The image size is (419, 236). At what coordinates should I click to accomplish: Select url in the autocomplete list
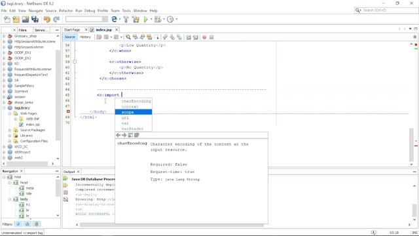134,118
